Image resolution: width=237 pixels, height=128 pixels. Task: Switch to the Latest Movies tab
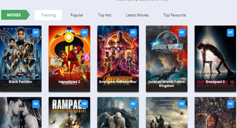tap(137, 15)
